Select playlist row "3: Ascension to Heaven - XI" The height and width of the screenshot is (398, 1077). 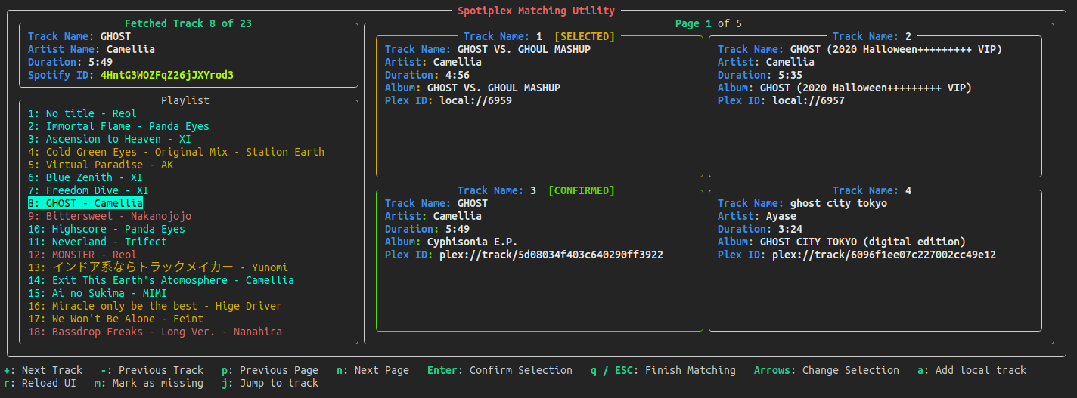tap(110, 139)
